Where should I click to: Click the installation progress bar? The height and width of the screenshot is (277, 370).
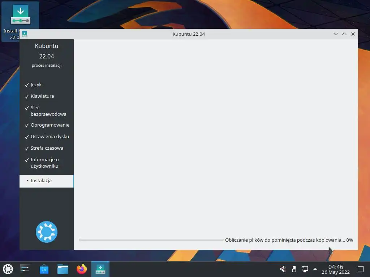click(151, 240)
